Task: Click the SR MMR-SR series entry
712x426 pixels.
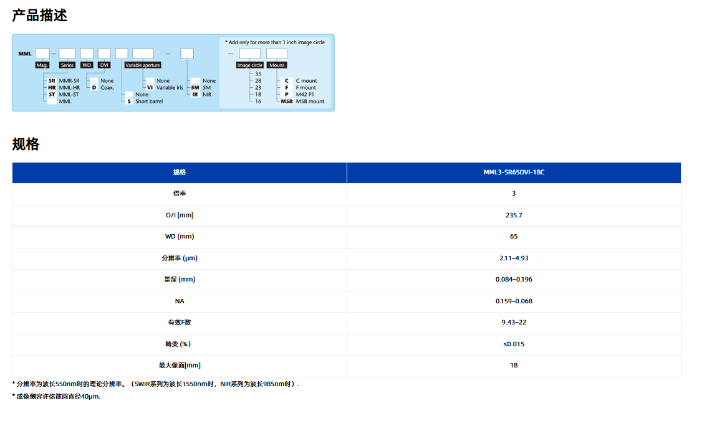Action: point(64,81)
